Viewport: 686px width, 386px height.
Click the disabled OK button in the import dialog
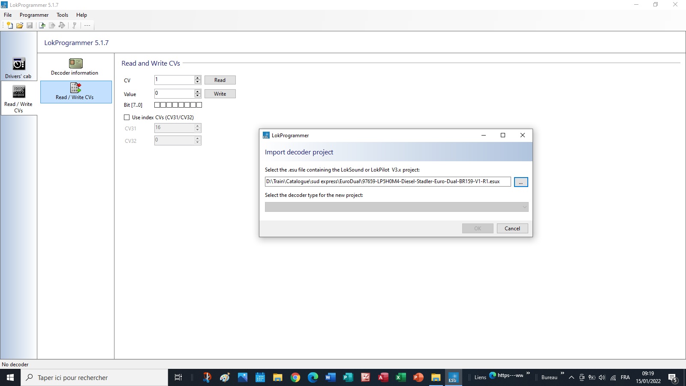478,228
